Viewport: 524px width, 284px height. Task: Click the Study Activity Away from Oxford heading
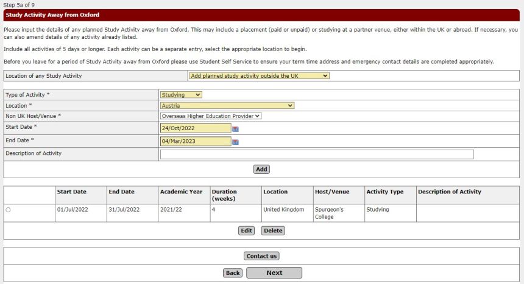tap(52, 15)
